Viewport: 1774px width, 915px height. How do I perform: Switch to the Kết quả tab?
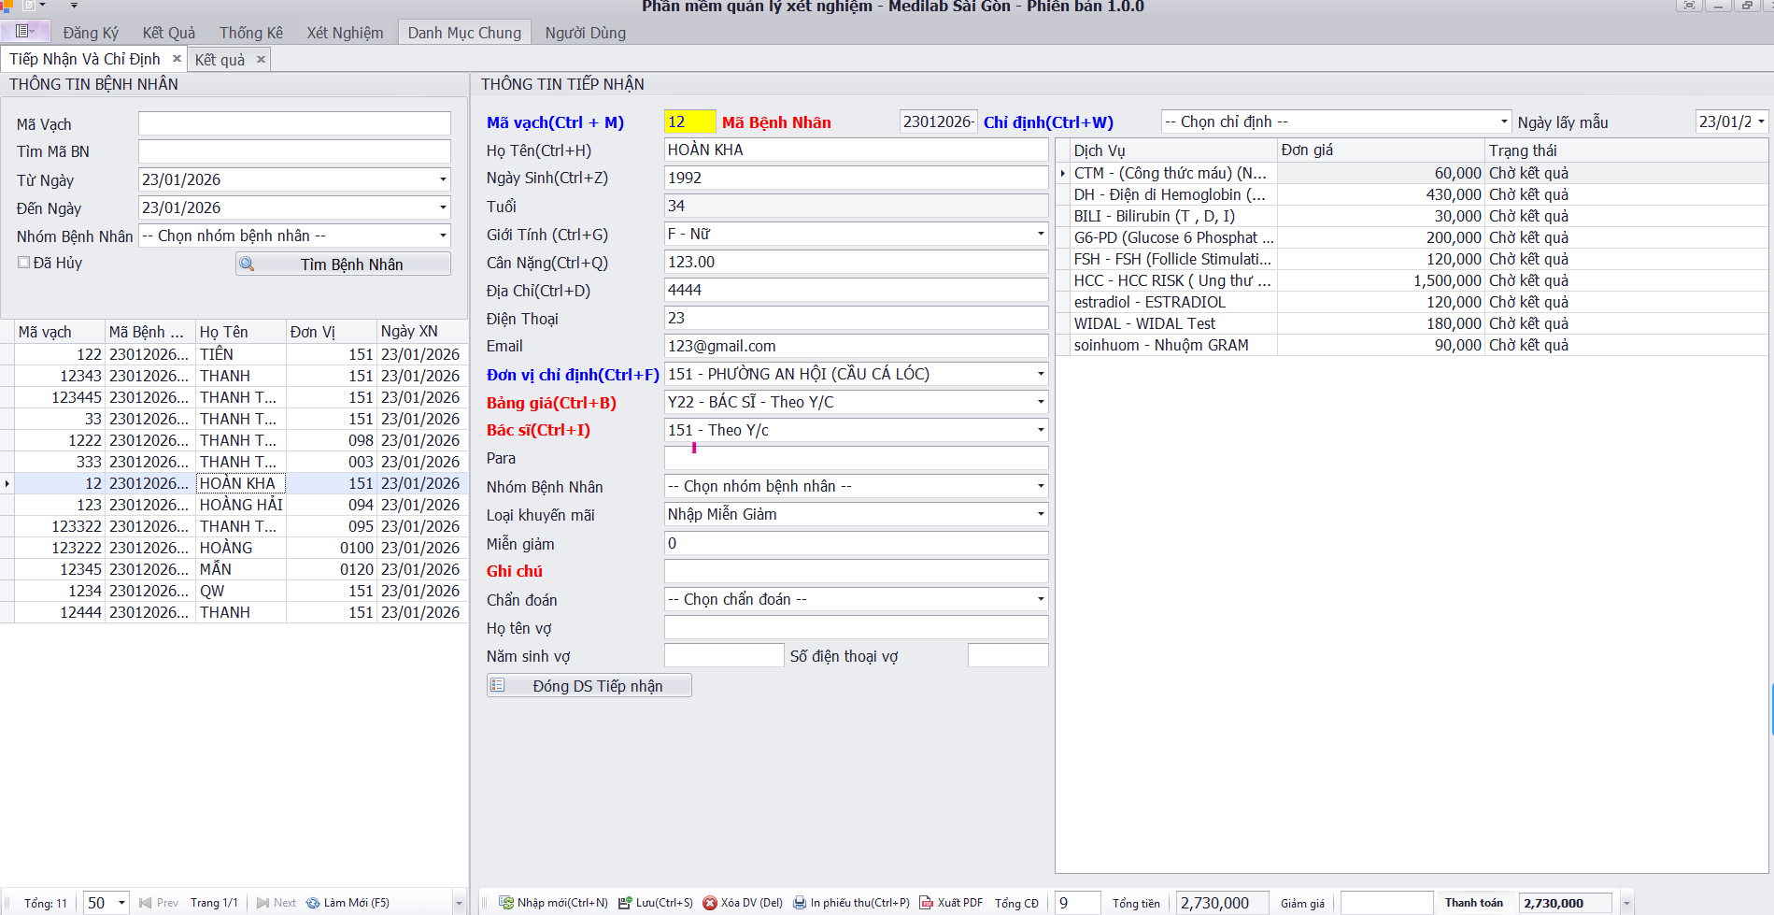(220, 60)
